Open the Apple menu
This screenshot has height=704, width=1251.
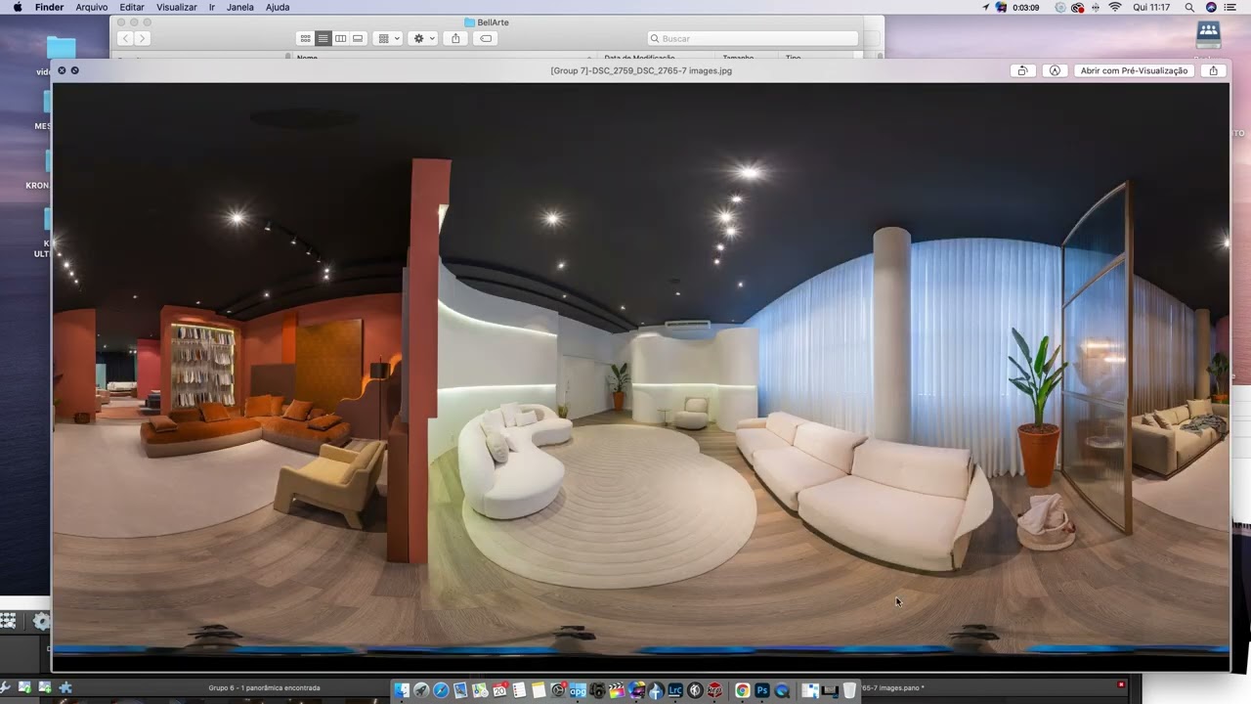click(x=18, y=7)
